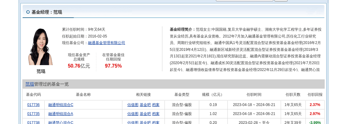347x124 pixels.
Task: Open 估值图 for 融通明锐混合C
Action: coord(133,105)
